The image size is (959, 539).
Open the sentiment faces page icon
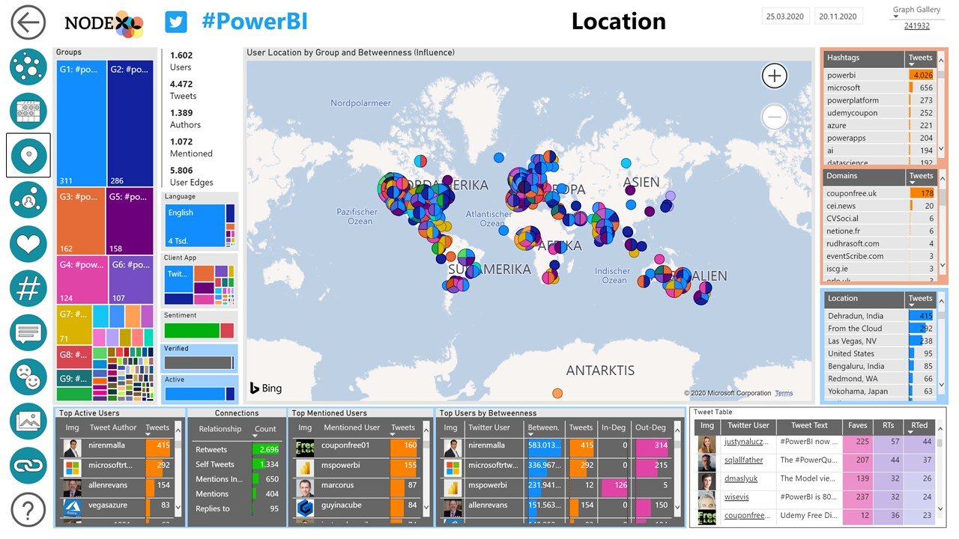click(x=28, y=377)
